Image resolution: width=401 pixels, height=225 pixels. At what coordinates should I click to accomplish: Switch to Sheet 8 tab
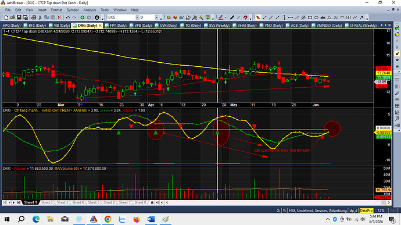pyautogui.click(x=140, y=202)
